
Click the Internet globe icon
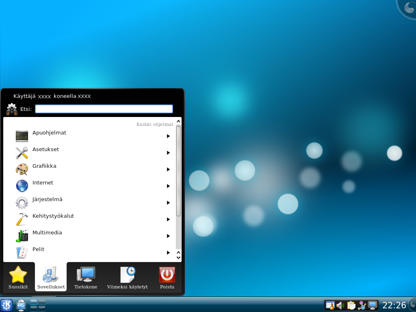click(22, 186)
